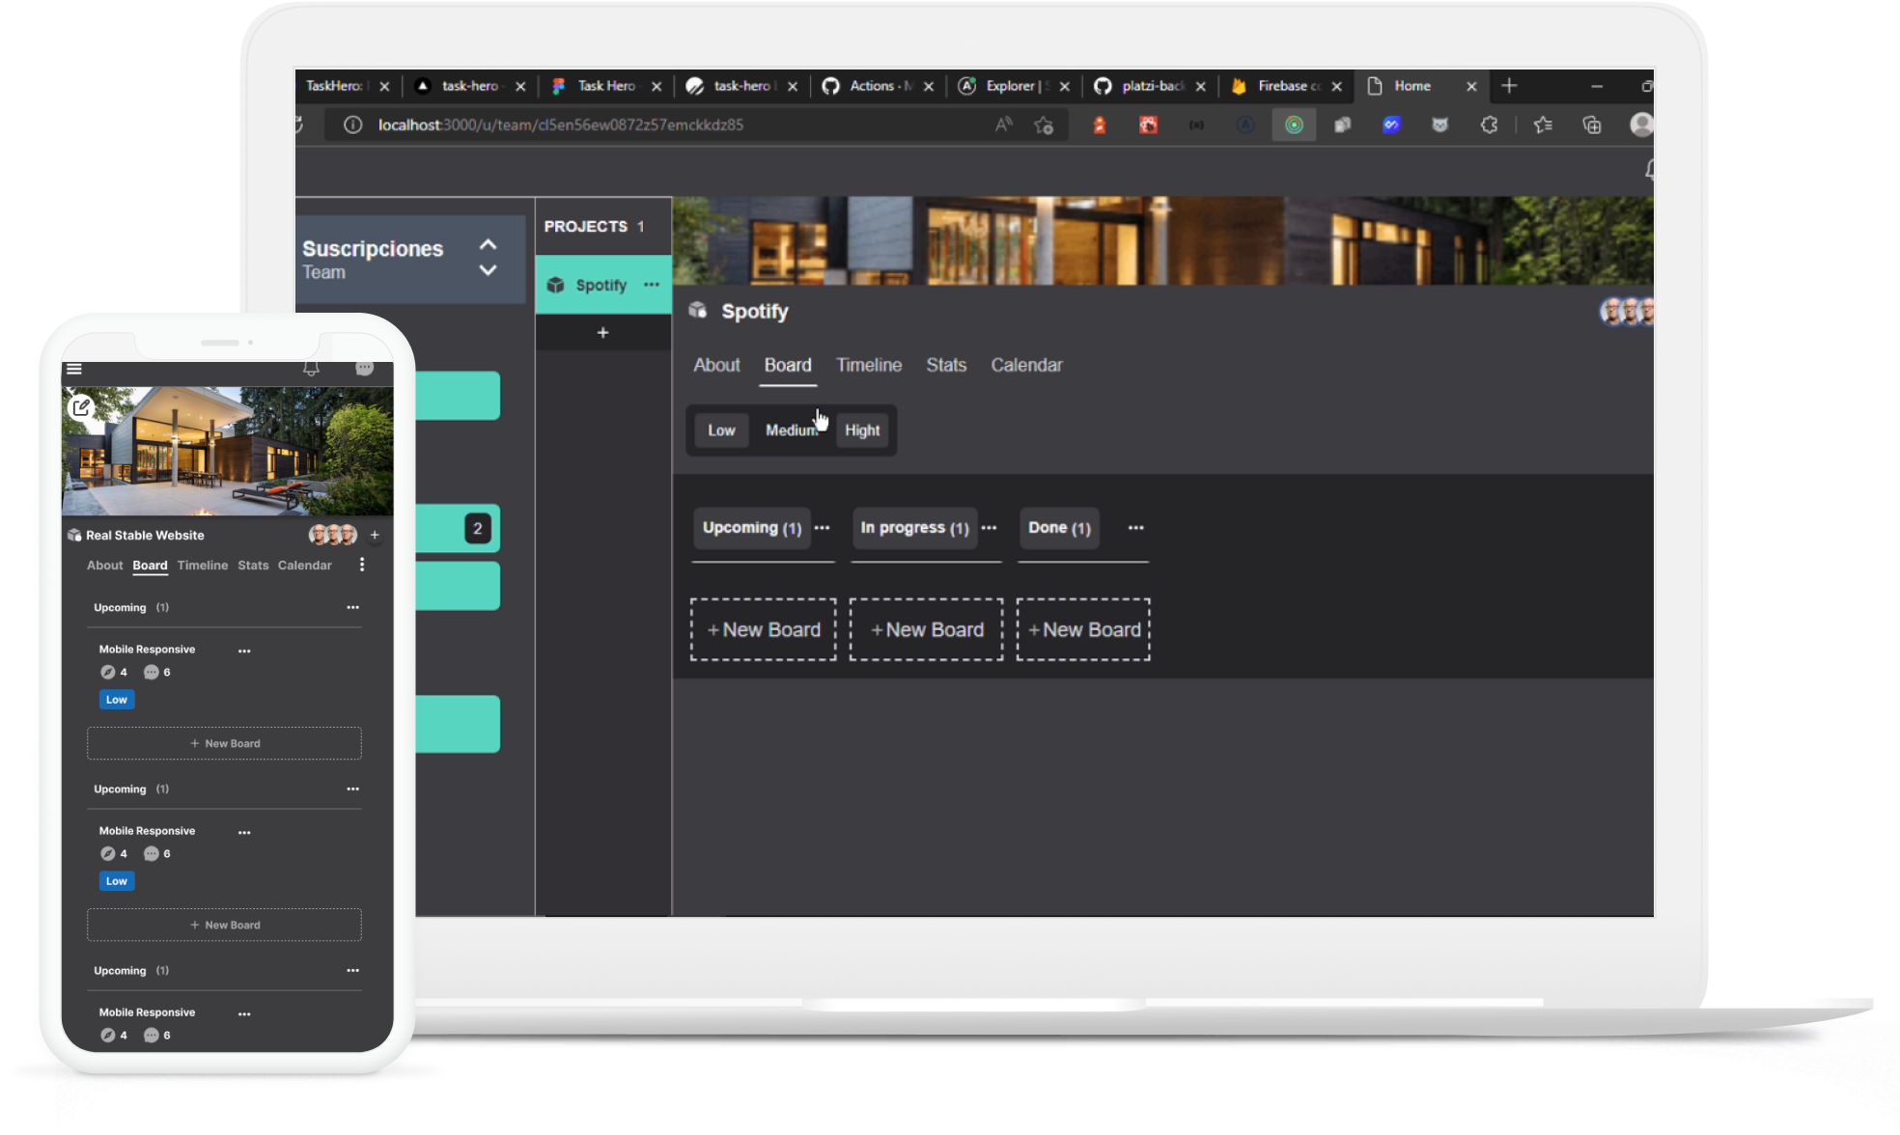Toggle the Low priority filter
Screen dimensions: 1900x1135
[721, 430]
